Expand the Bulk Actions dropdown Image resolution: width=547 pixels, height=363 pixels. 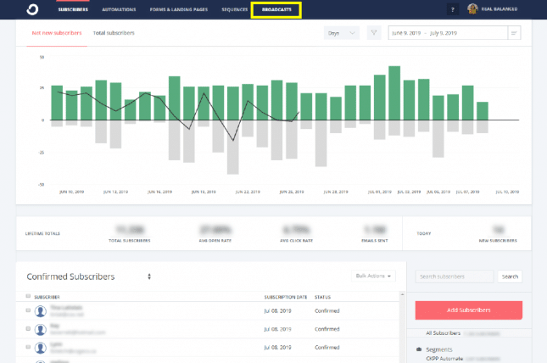[x=373, y=276]
